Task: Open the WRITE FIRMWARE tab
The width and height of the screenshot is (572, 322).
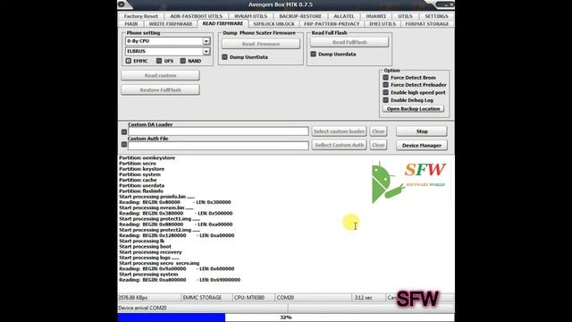Action: [x=171, y=24]
